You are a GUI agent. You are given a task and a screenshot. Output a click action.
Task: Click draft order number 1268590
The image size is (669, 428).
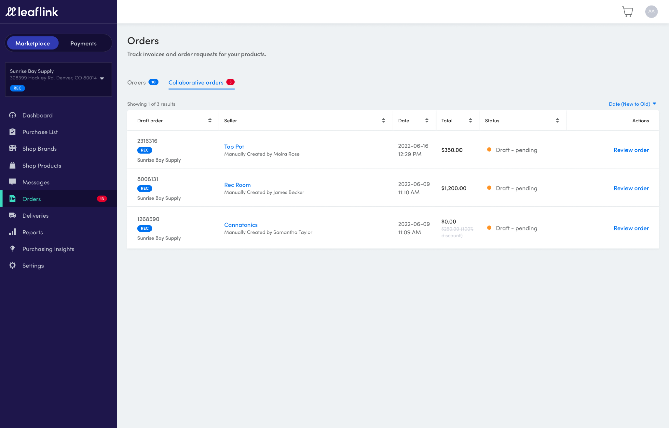point(148,219)
